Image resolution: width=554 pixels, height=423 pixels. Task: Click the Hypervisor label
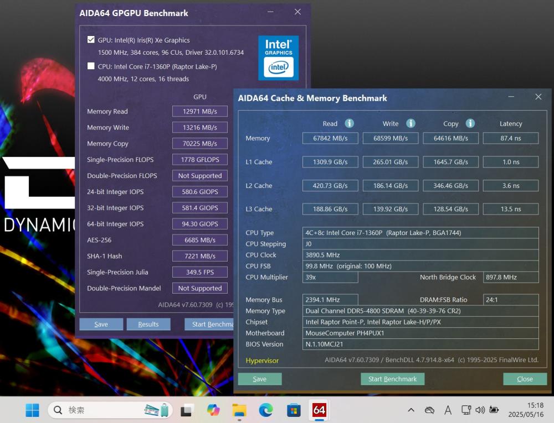pos(262,361)
